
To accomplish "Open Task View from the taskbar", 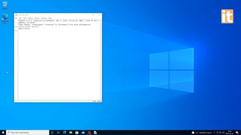I will tap(58, 132).
